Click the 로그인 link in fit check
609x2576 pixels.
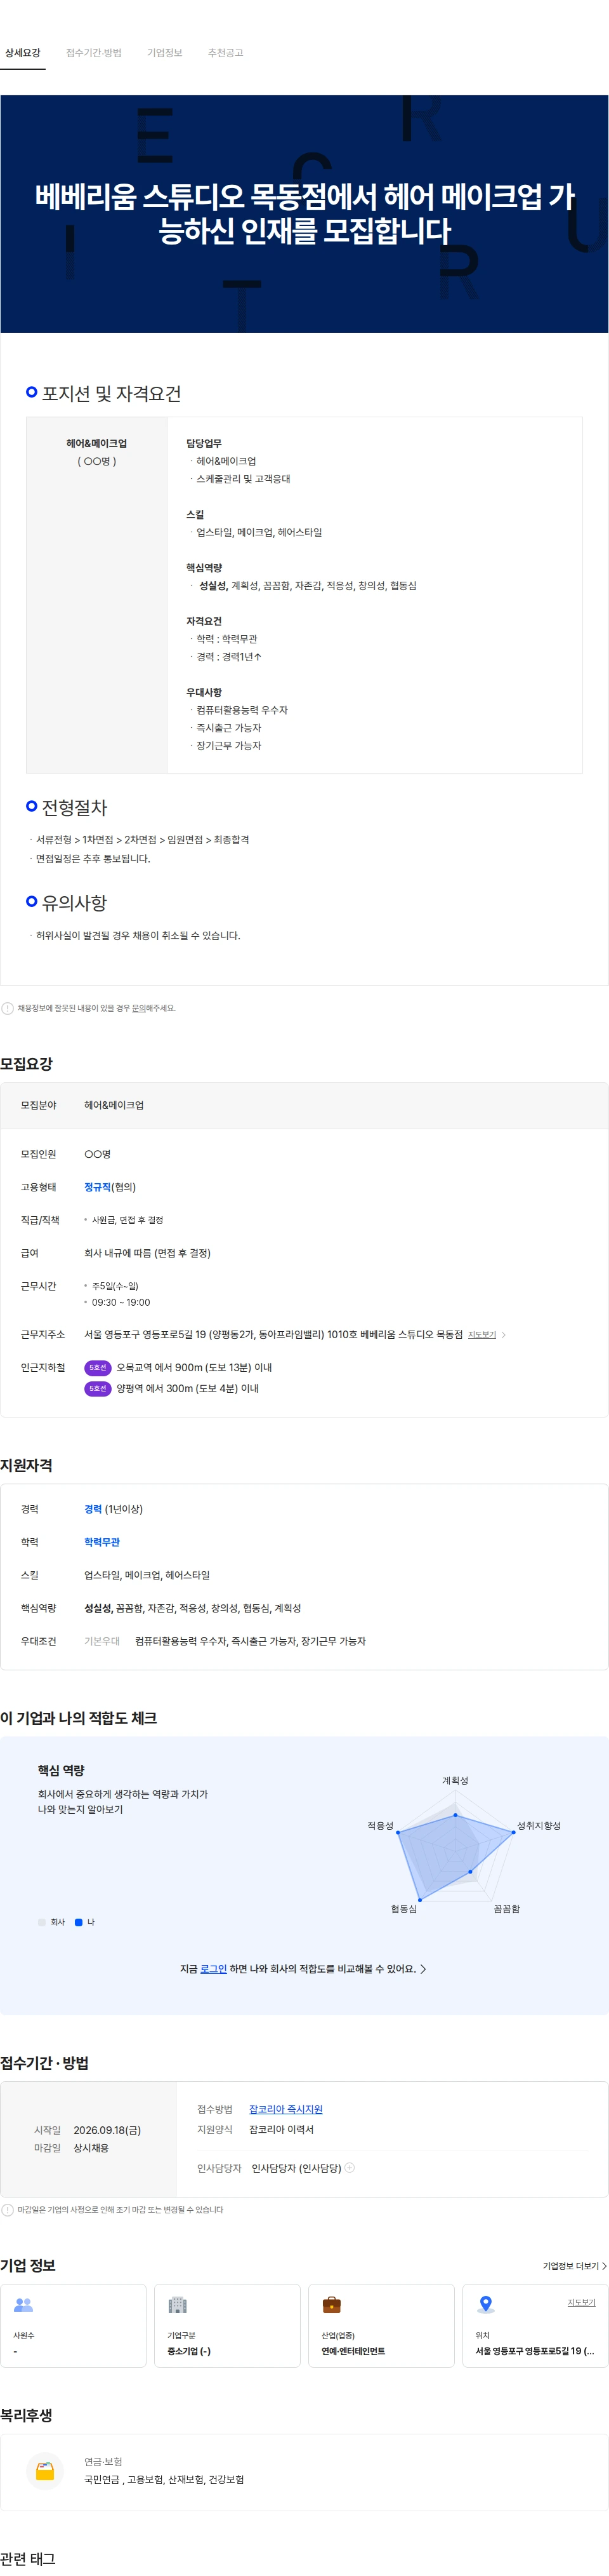coord(214,1969)
